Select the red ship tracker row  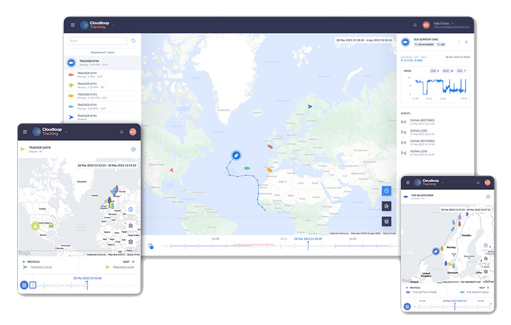coord(103,75)
